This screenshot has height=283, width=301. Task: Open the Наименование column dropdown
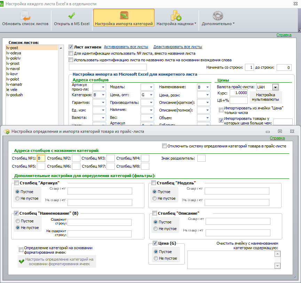[x=207, y=87]
